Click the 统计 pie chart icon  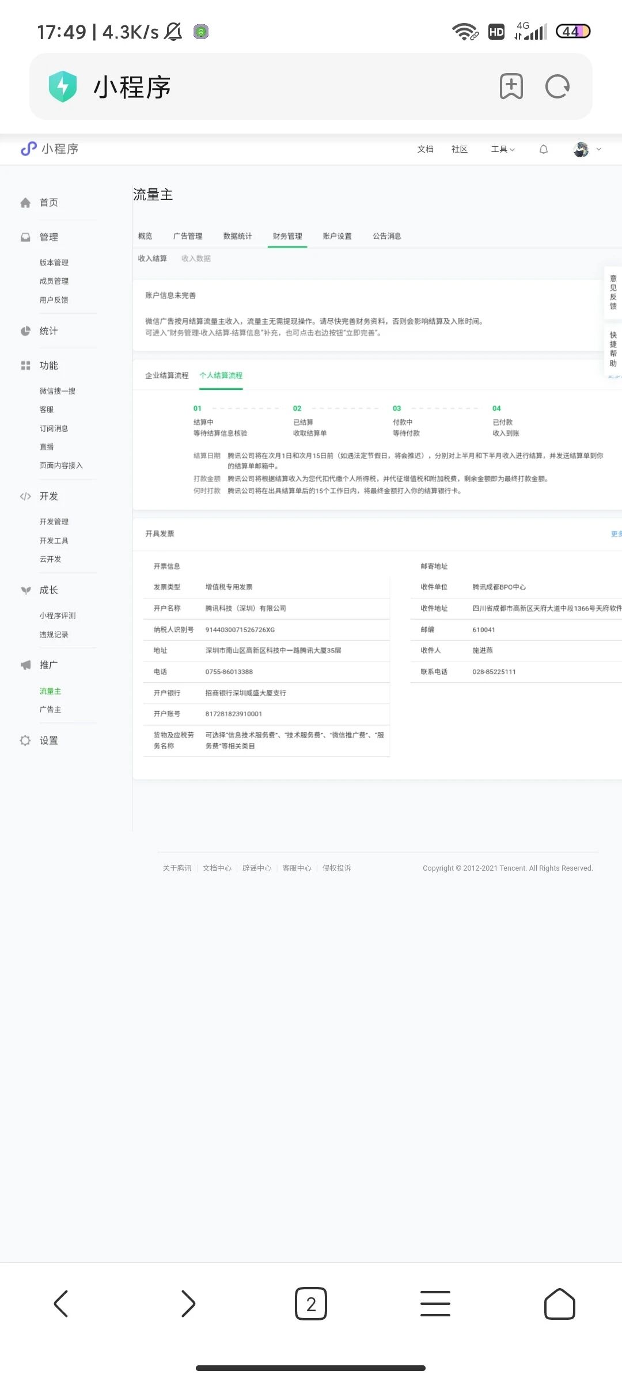tap(25, 331)
